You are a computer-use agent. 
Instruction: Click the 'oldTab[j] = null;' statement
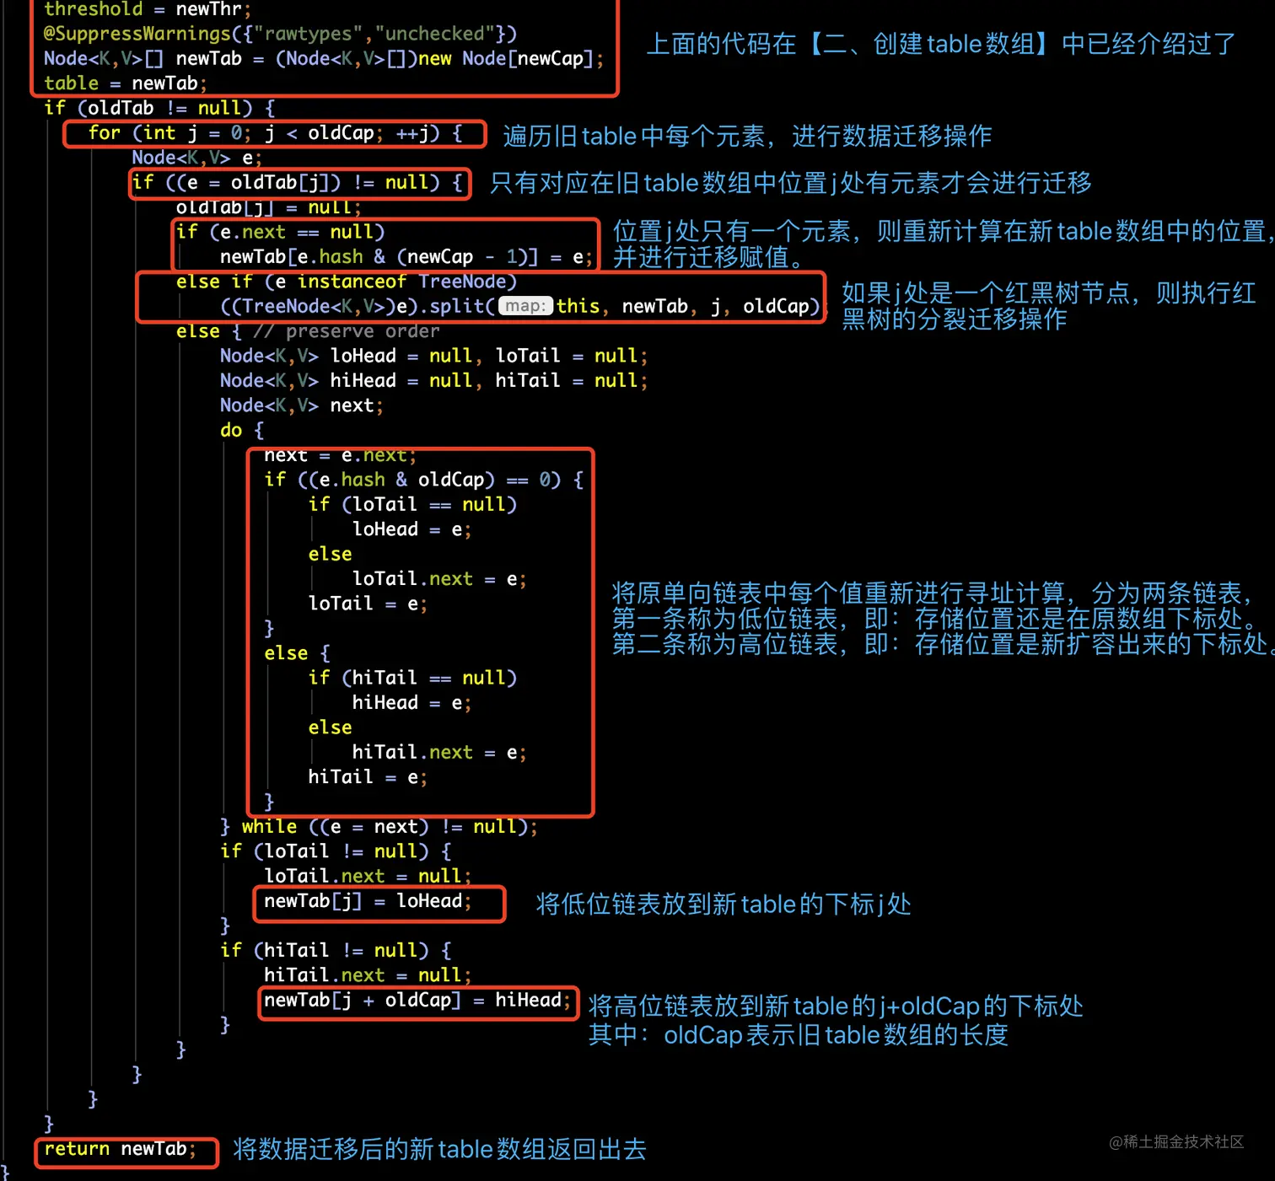(x=269, y=207)
